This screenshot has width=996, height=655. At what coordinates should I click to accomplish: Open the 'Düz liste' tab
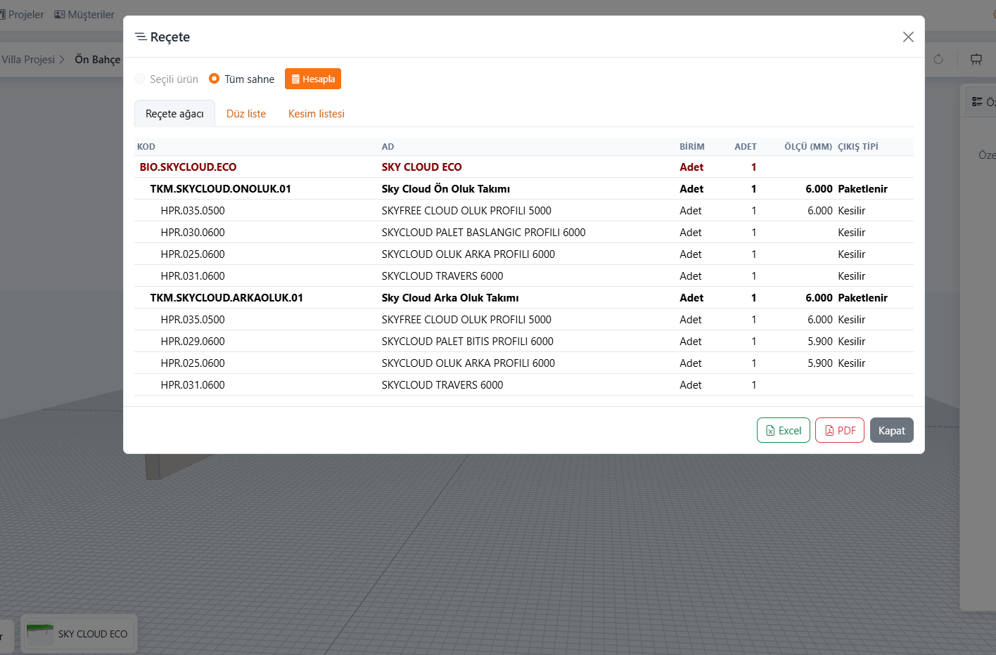[x=246, y=114]
